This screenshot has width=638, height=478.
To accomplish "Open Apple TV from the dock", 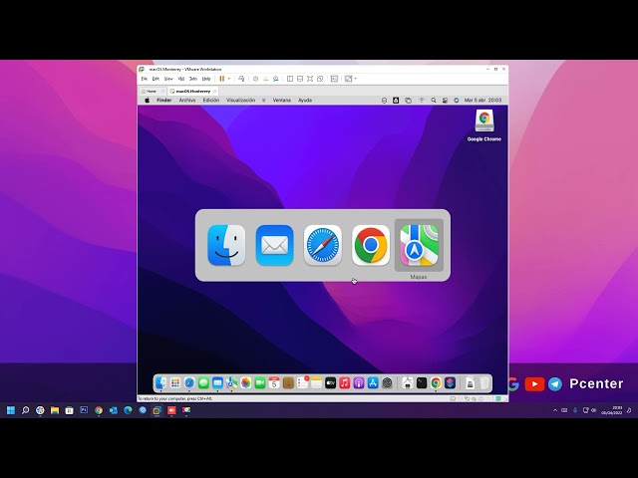I will (x=330, y=382).
